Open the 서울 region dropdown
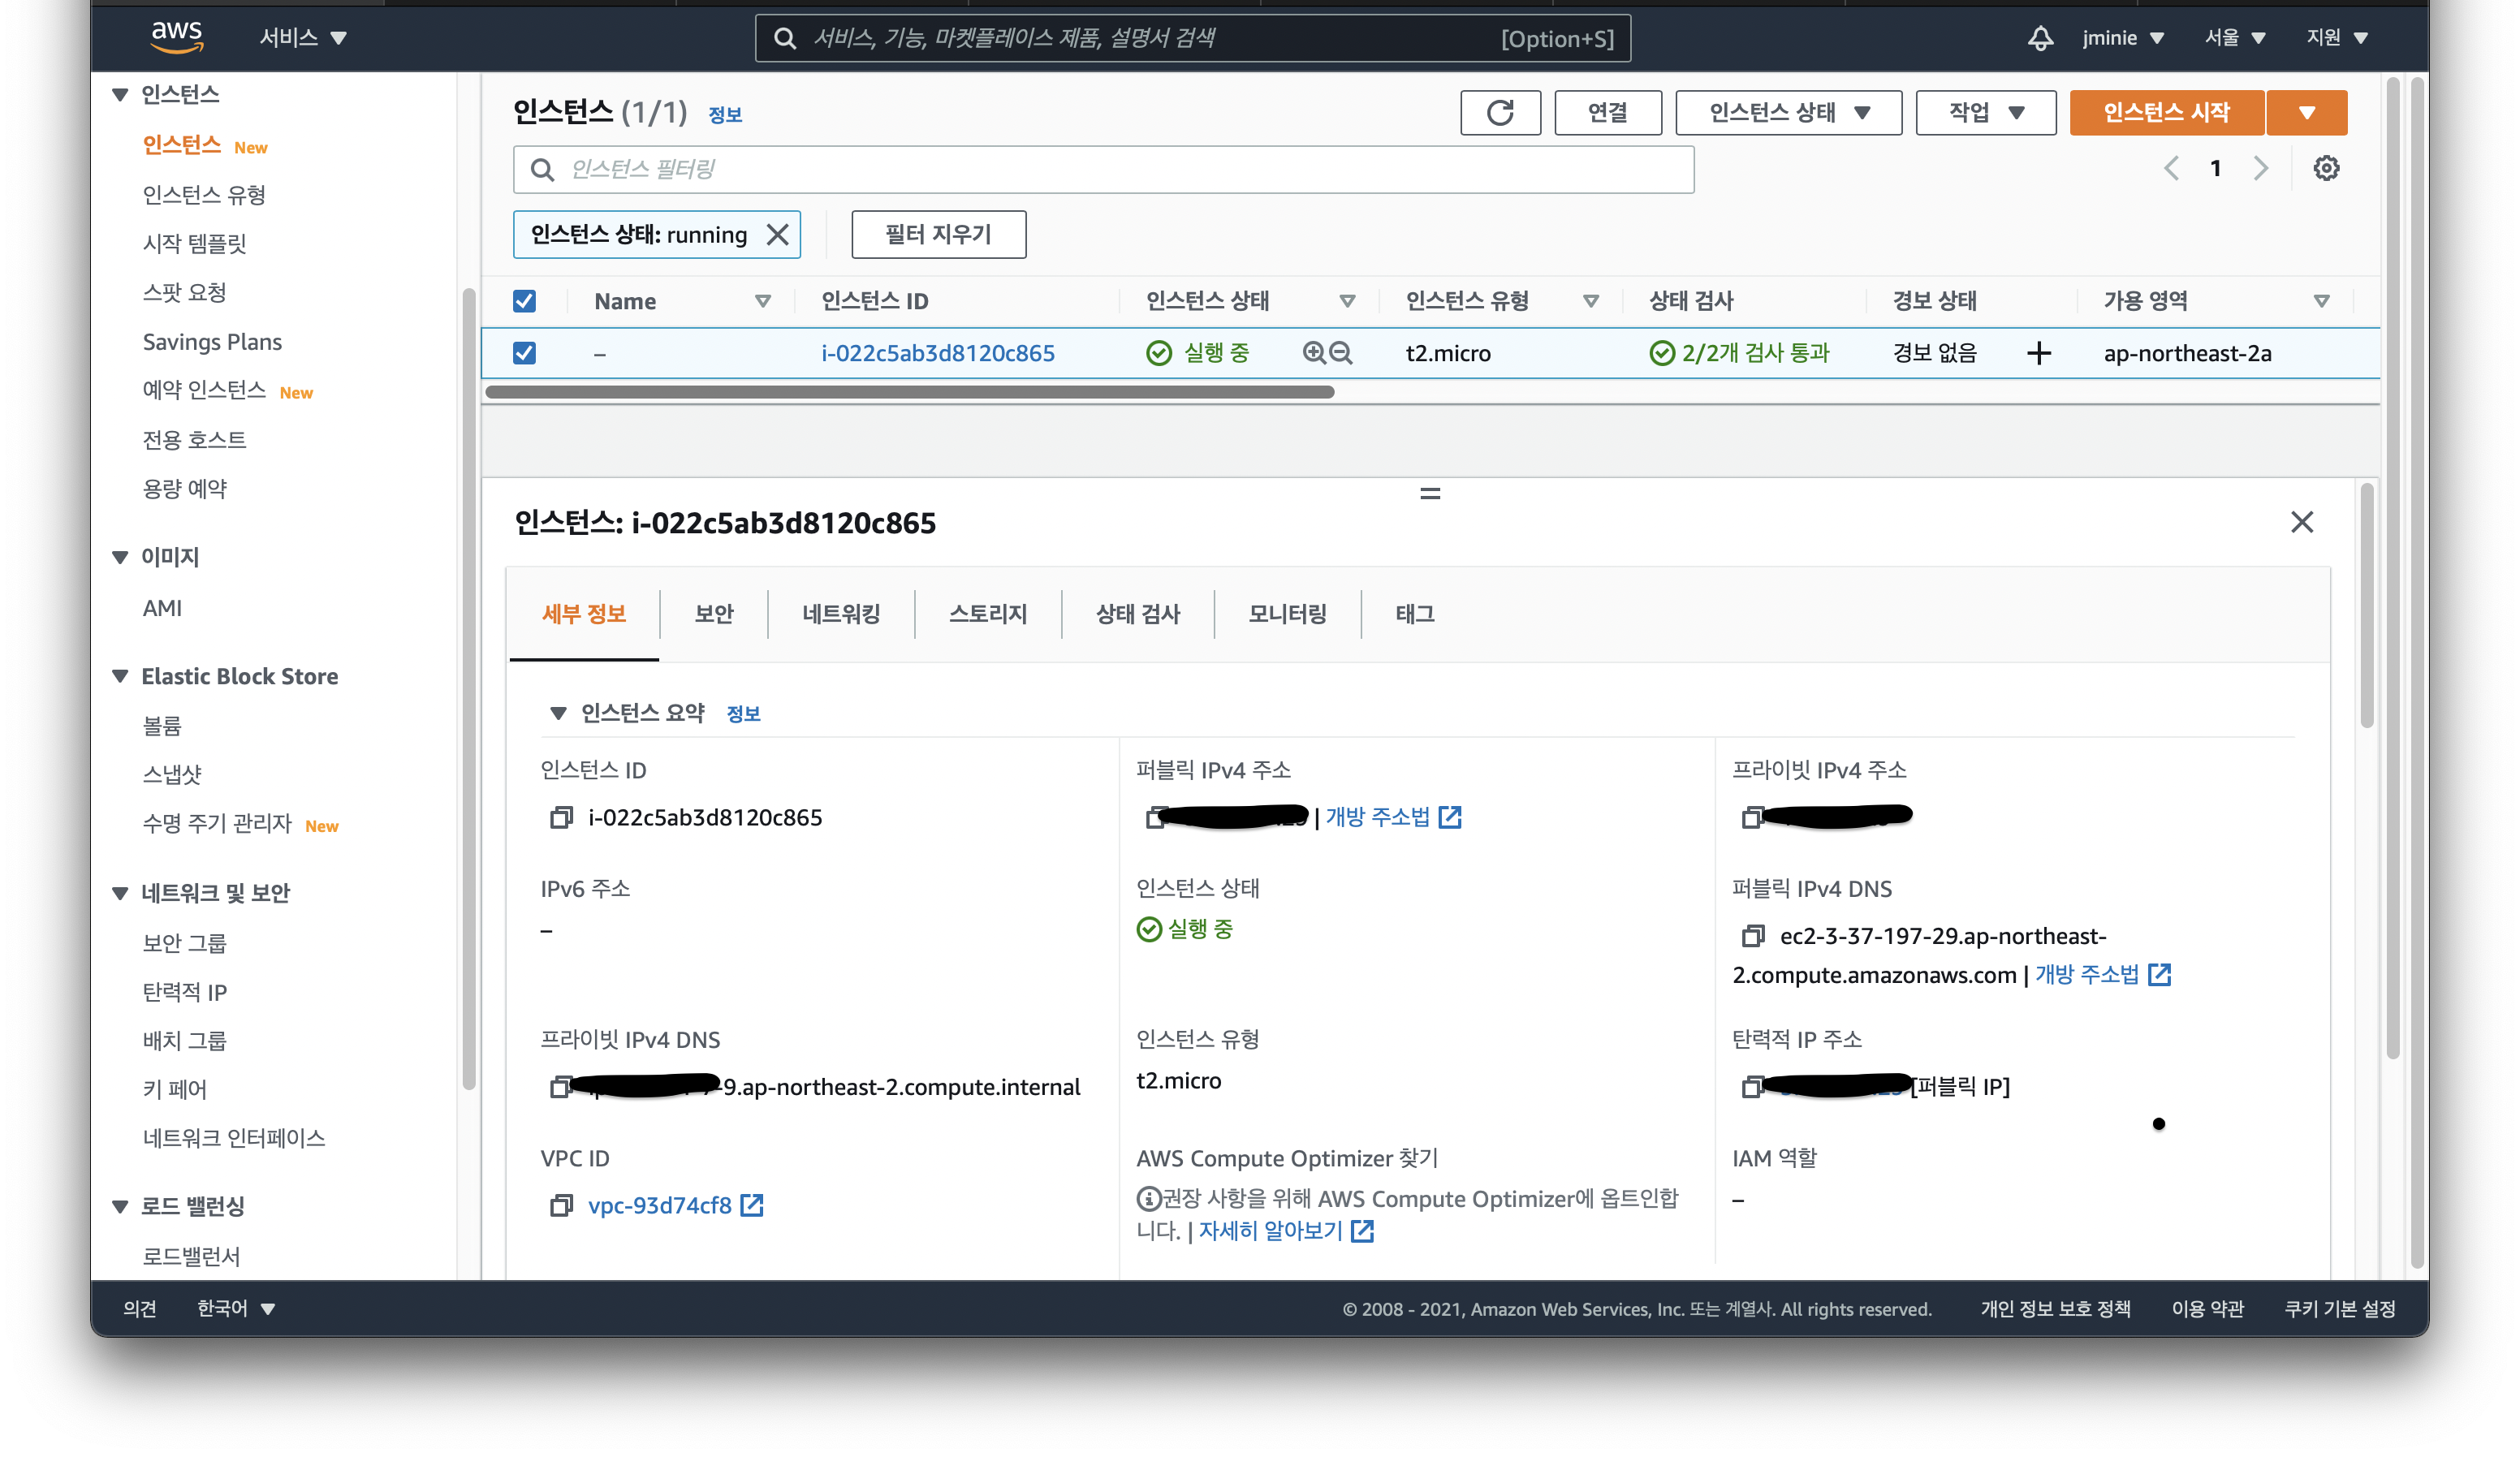The width and height of the screenshot is (2520, 1457). [2235, 38]
